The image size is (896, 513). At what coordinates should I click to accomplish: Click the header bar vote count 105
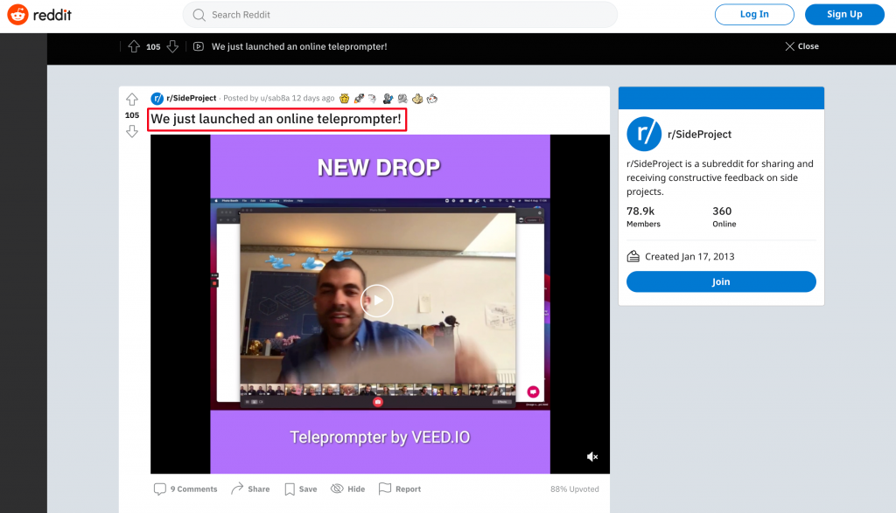pos(153,47)
